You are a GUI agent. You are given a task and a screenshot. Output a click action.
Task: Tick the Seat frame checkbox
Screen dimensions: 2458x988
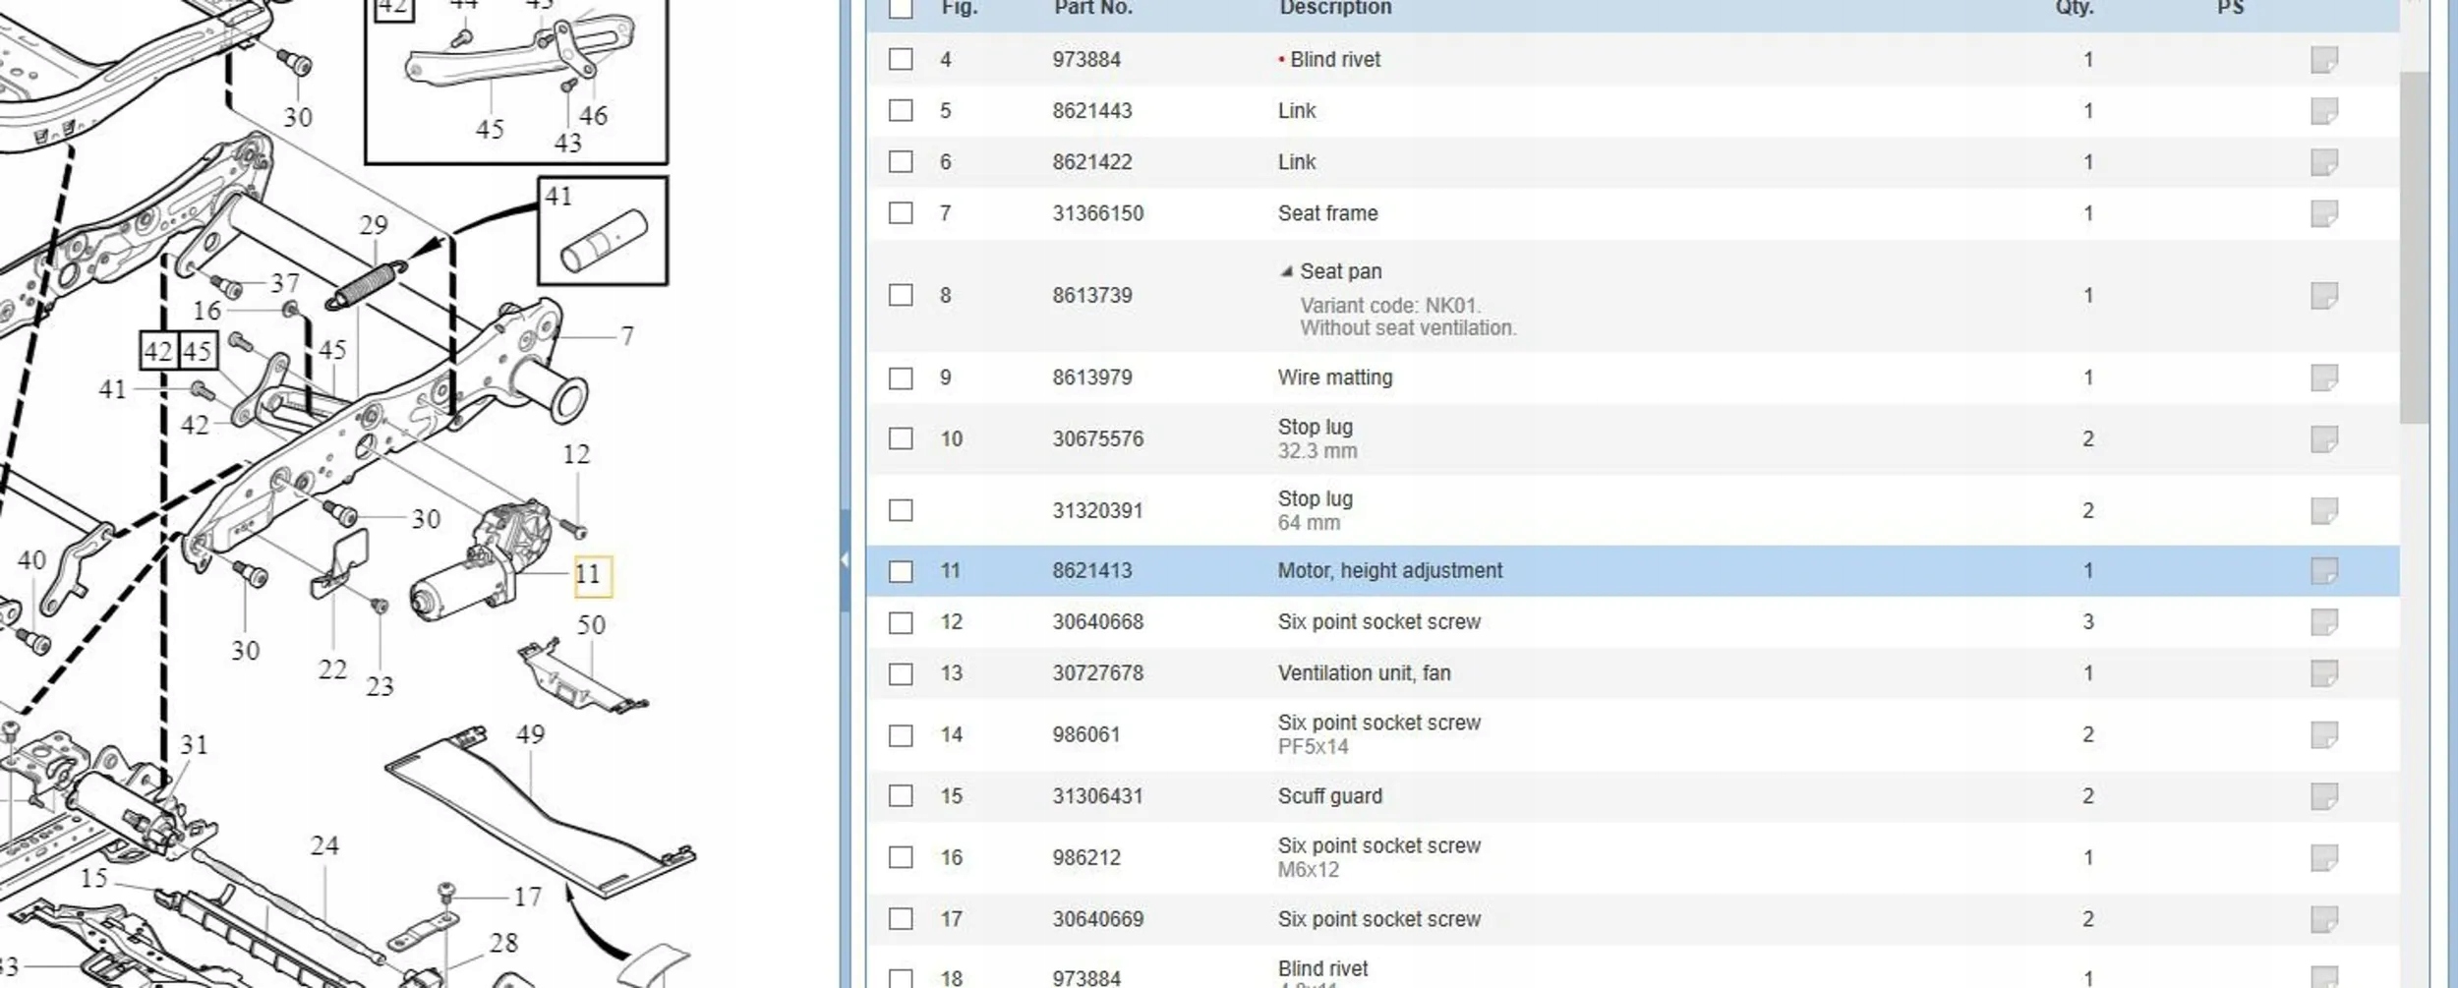coord(901,212)
